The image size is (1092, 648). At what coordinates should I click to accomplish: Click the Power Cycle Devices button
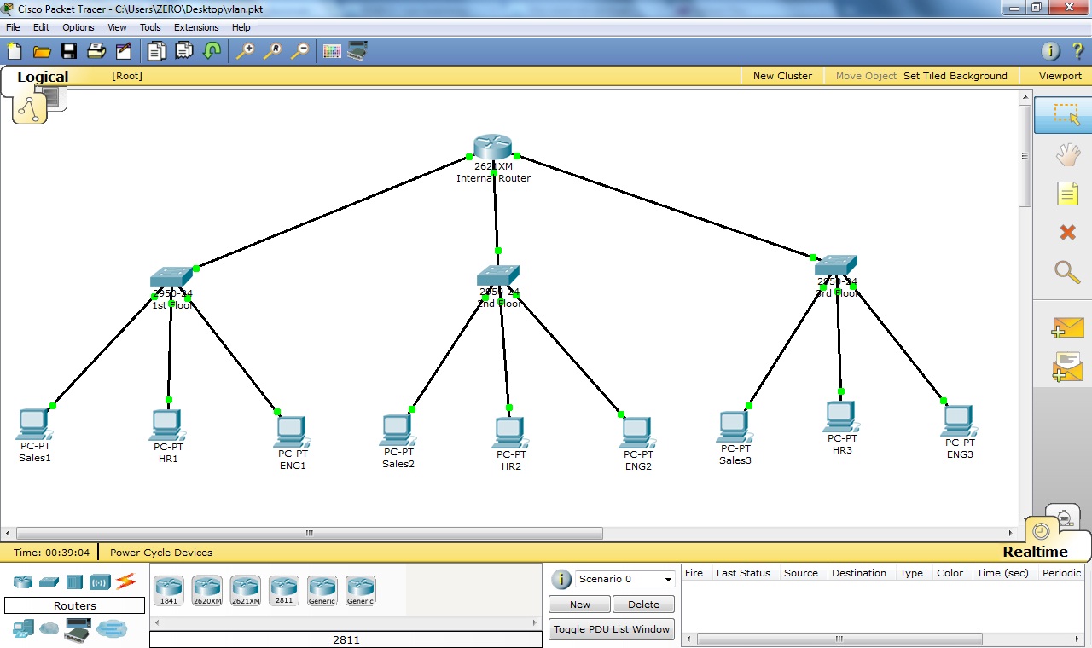pyautogui.click(x=161, y=553)
